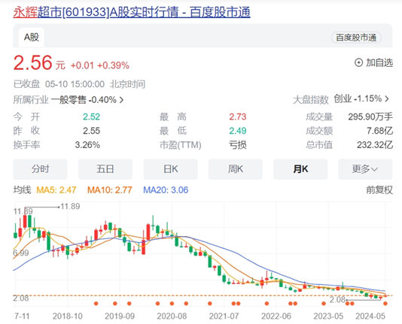Click the 昨收 value 2.55
Image resolution: width=402 pixels, height=324 pixels.
click(91, 131)
